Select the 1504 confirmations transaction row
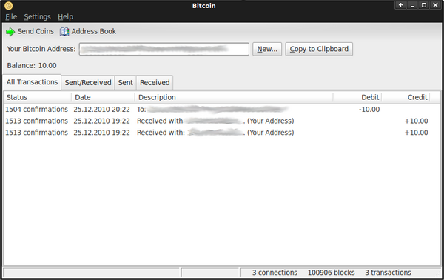This screenshot has width=444, height=280. coord(222,110)
